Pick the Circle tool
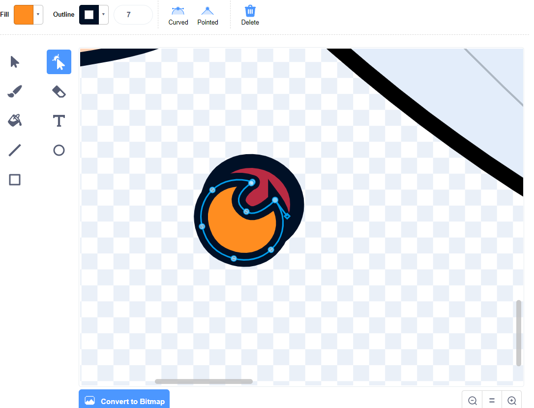534x408 pixels. [59, 150]
